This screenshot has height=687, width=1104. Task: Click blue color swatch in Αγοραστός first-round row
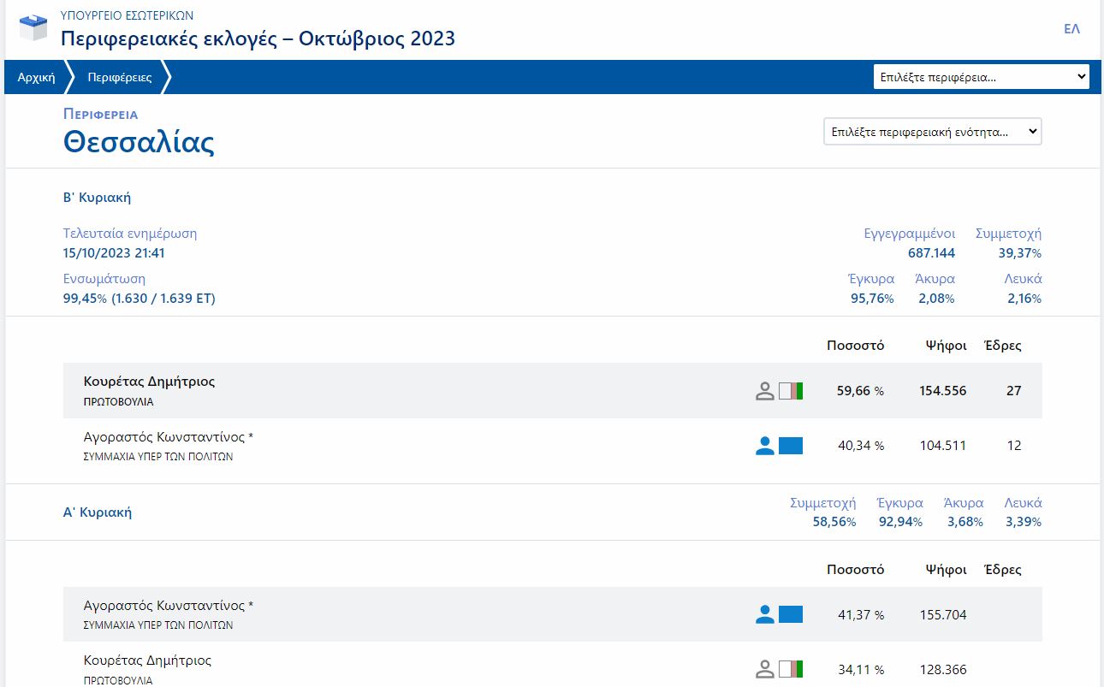coord(791,614)
